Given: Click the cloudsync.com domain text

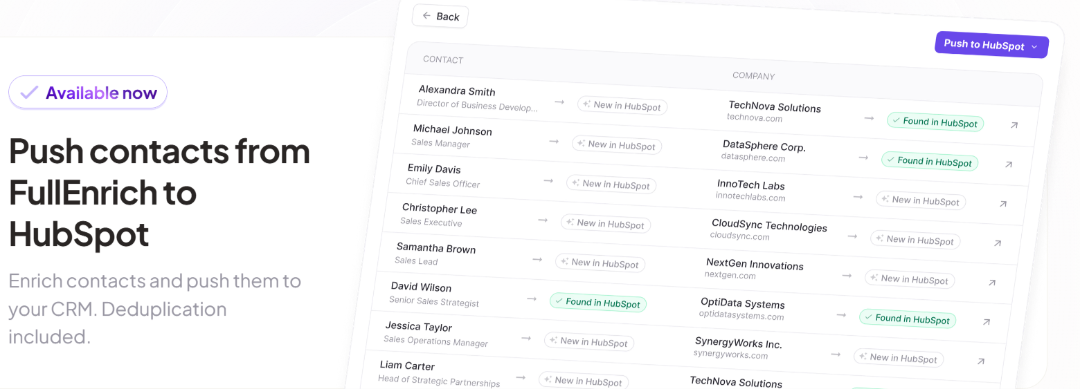Looking at the screenshot, I should (739, 236).
